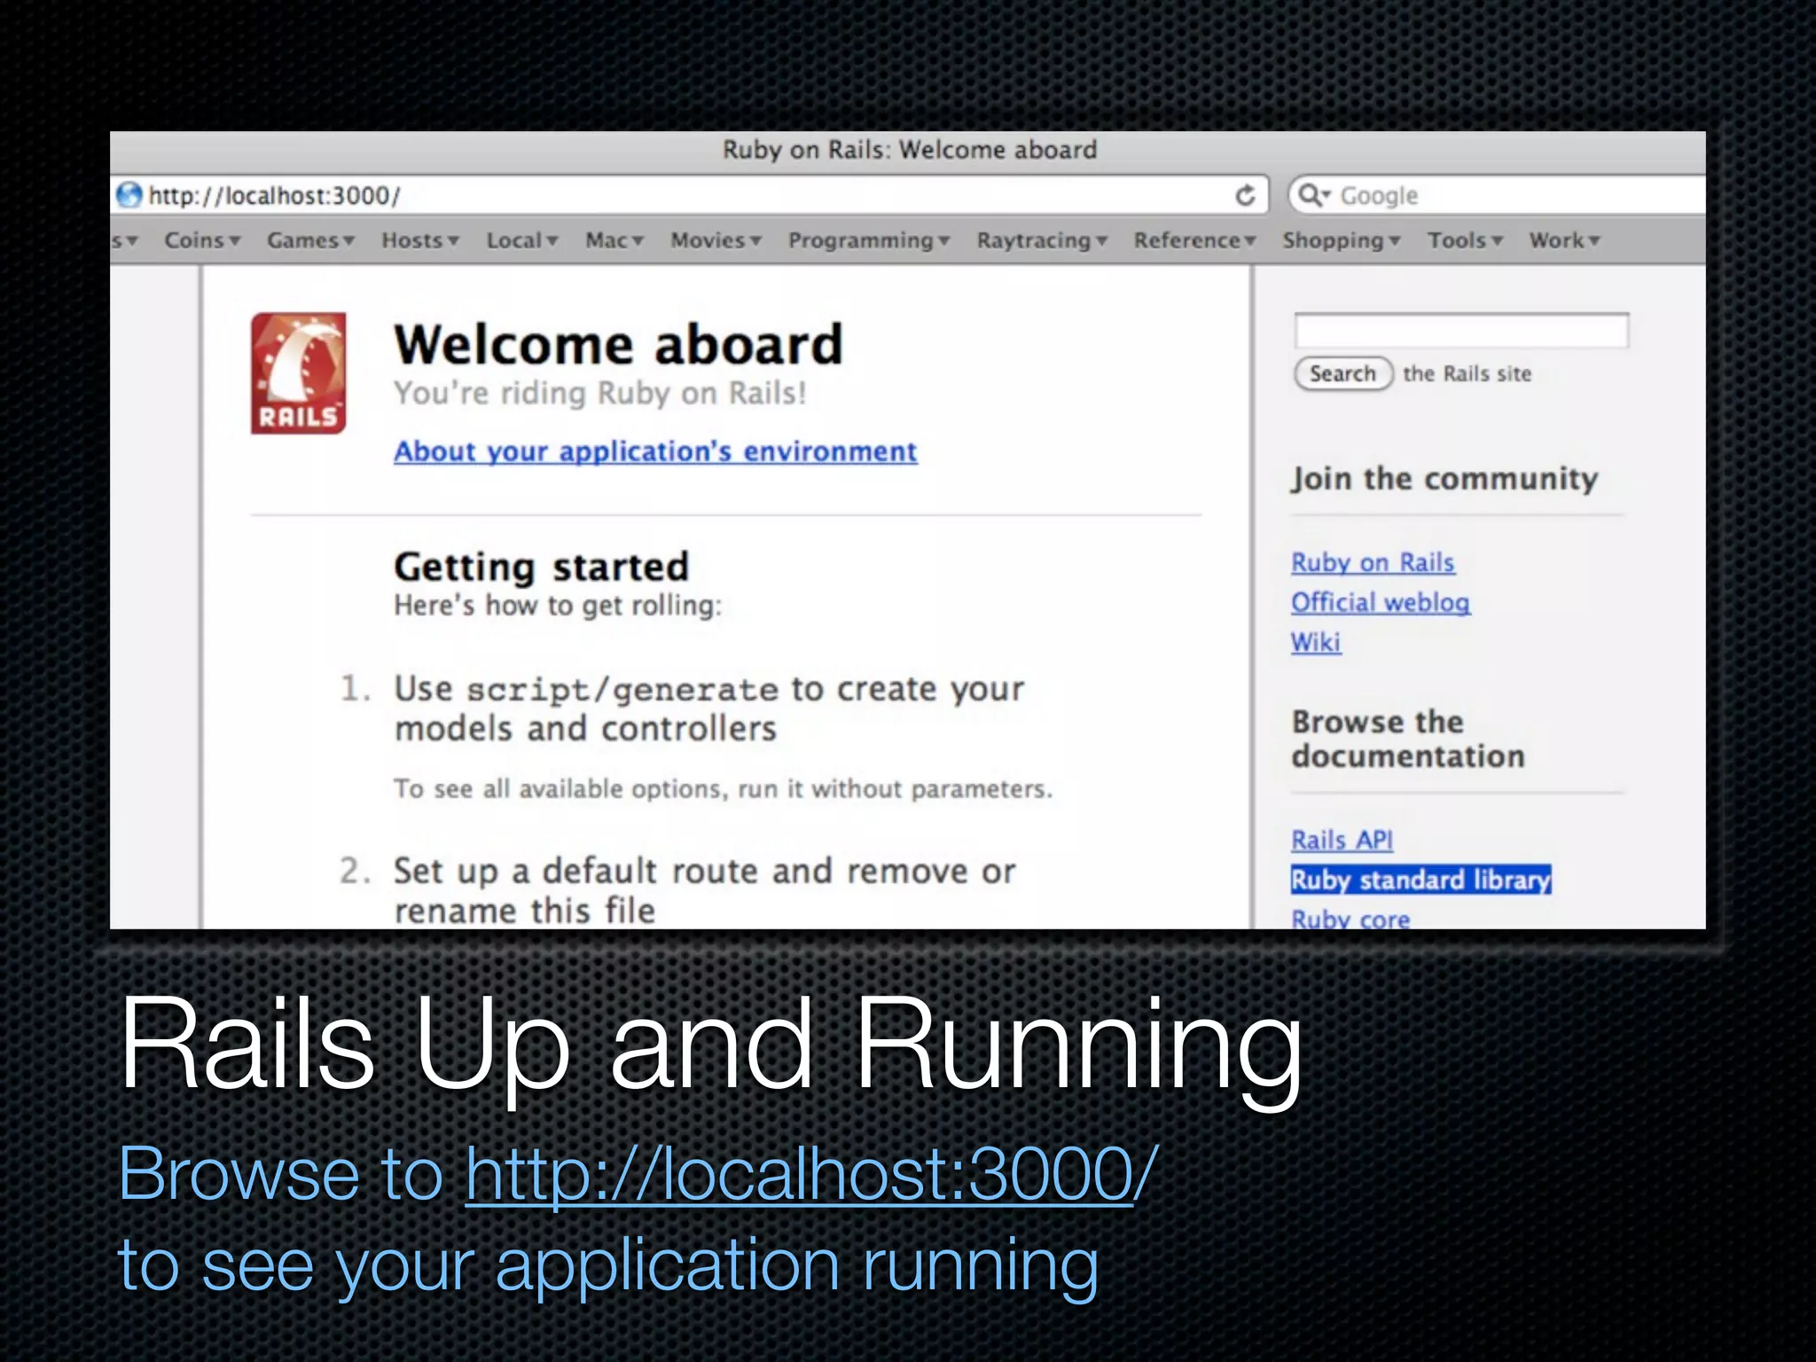The image size is (1816, 1362).
Task: Open the Raytracing bookmarks folder
Action: 1042,240
